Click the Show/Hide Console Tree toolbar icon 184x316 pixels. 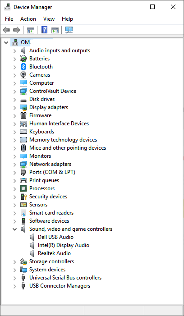pos(31,30)
